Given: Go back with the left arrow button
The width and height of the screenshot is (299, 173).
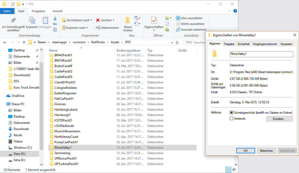Looking at the screenshot, I should (x=5, y=42).
